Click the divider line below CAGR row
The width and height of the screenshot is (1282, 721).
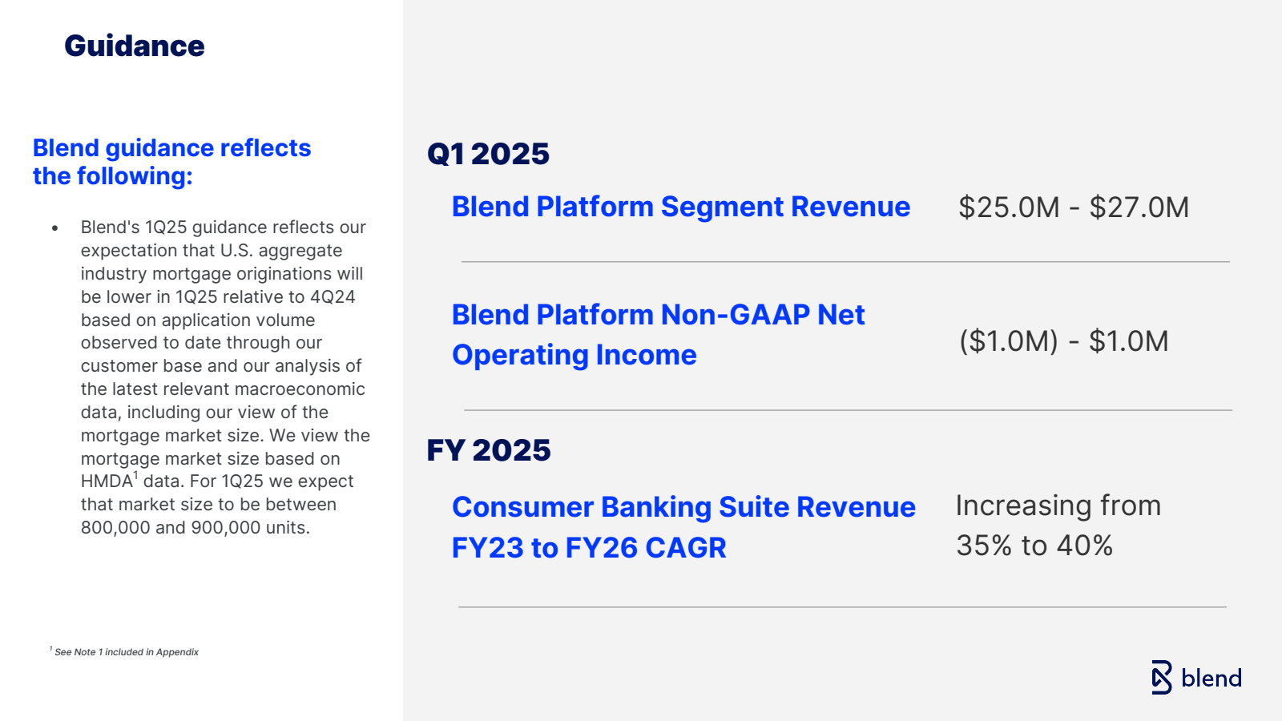coord(842,607)
